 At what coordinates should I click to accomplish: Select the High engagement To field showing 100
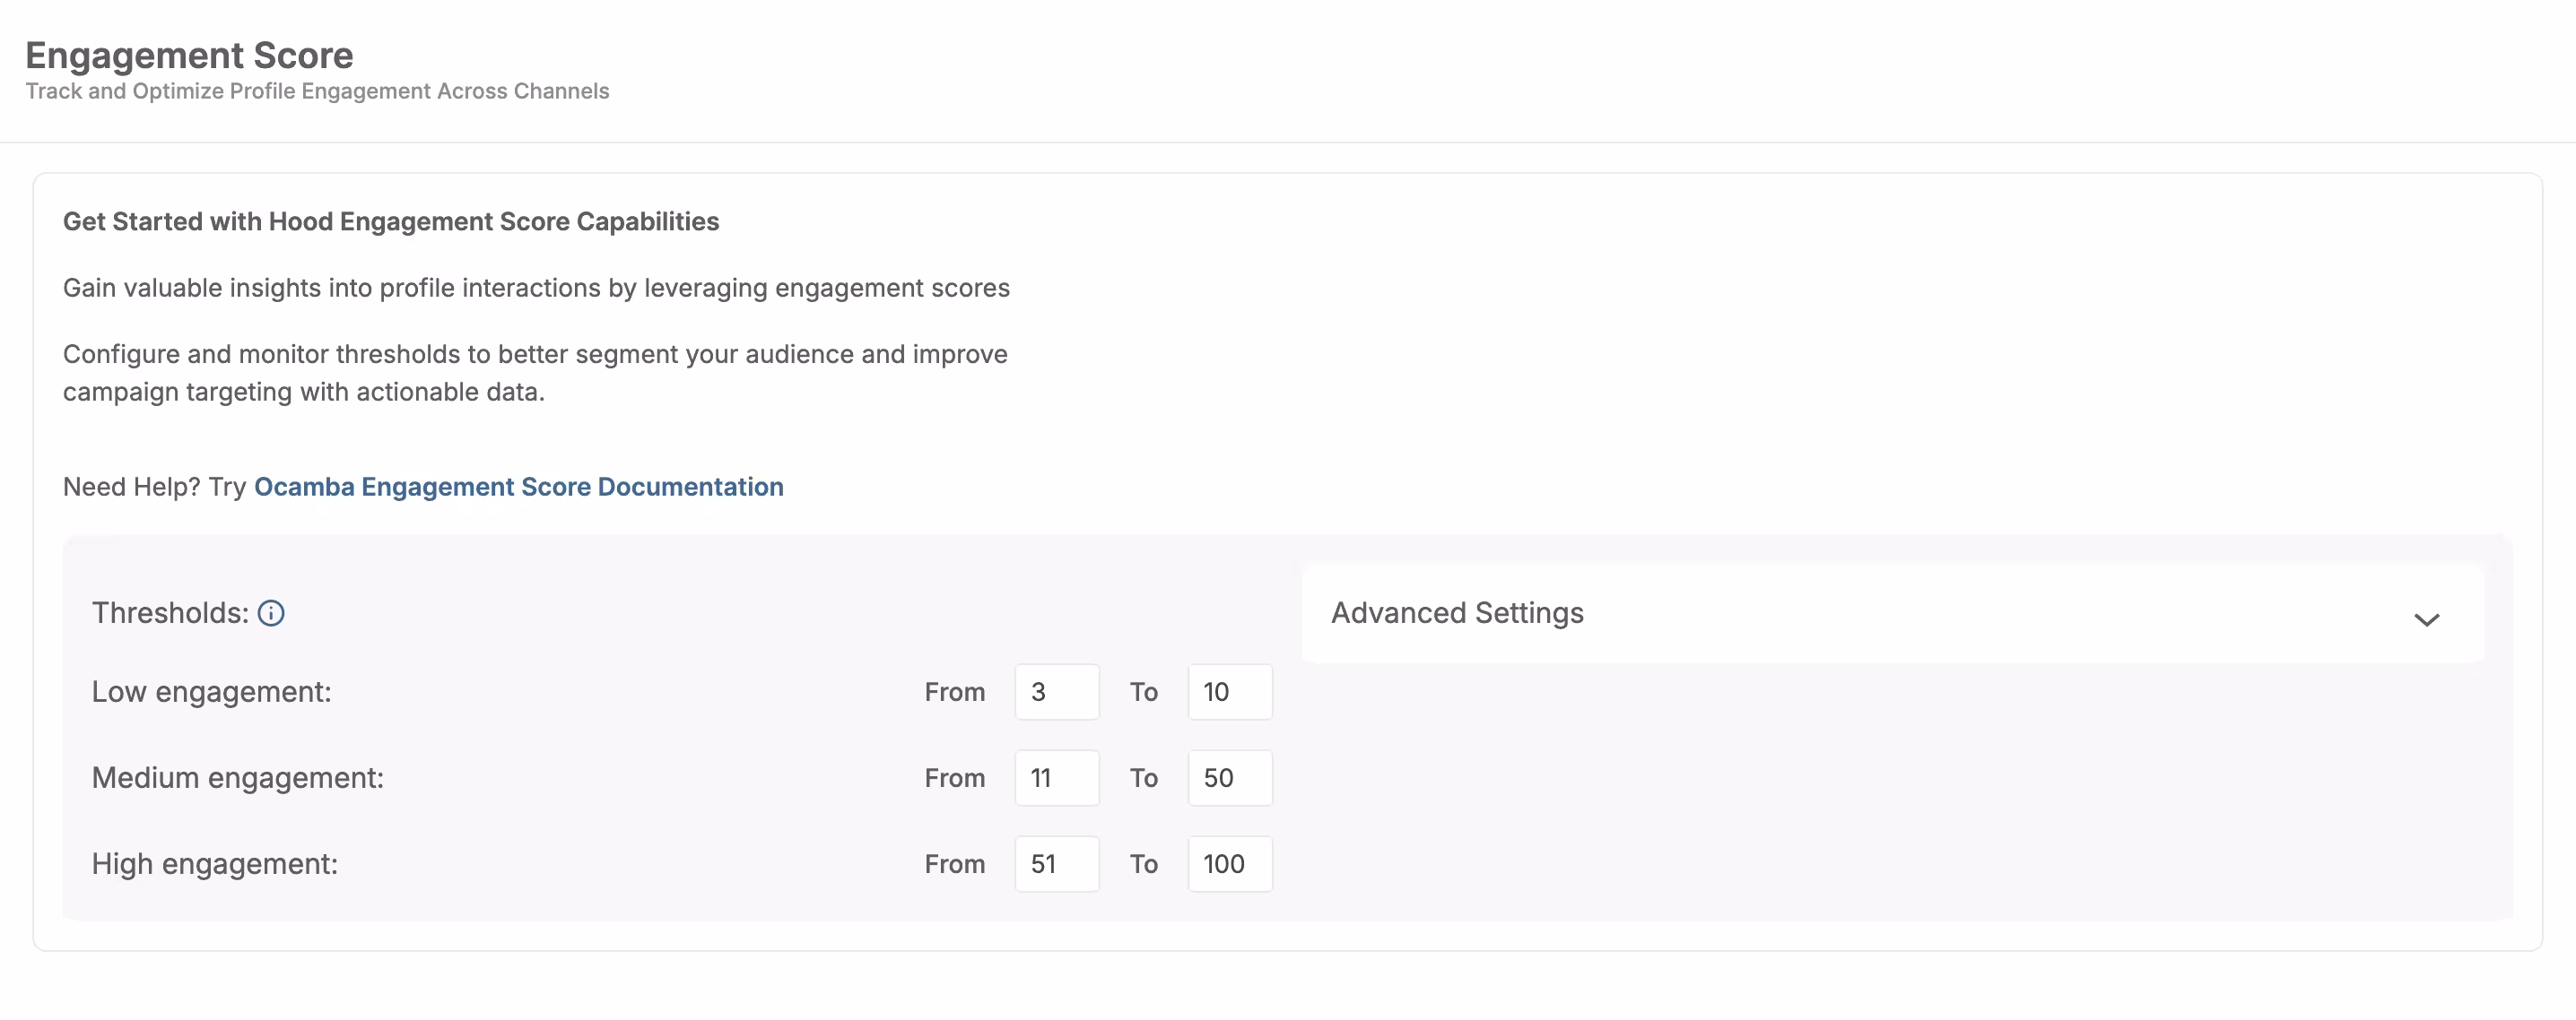tap(1229, 863)
